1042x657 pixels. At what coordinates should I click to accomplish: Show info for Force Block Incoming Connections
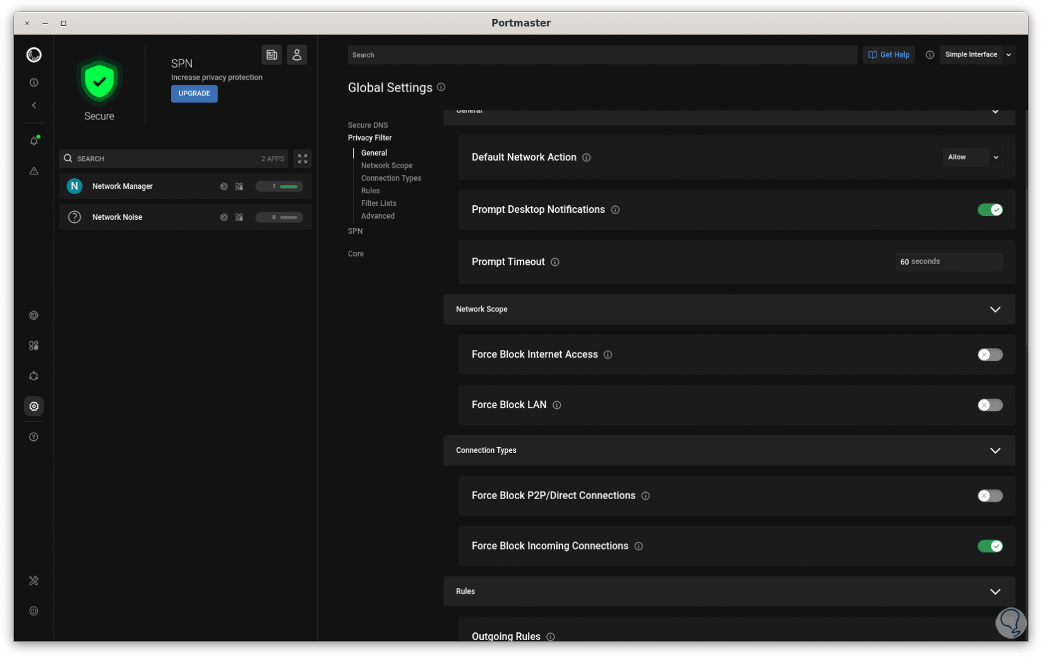tap(638, 546)
